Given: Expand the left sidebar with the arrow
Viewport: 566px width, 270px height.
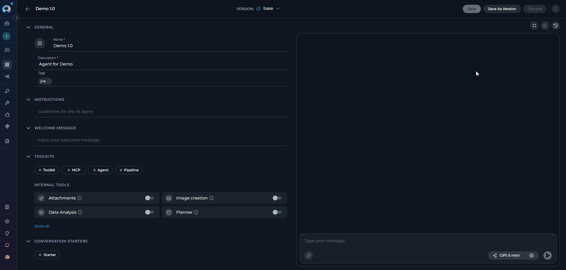Looking at the screenshot, I should [x=17, y=18].
